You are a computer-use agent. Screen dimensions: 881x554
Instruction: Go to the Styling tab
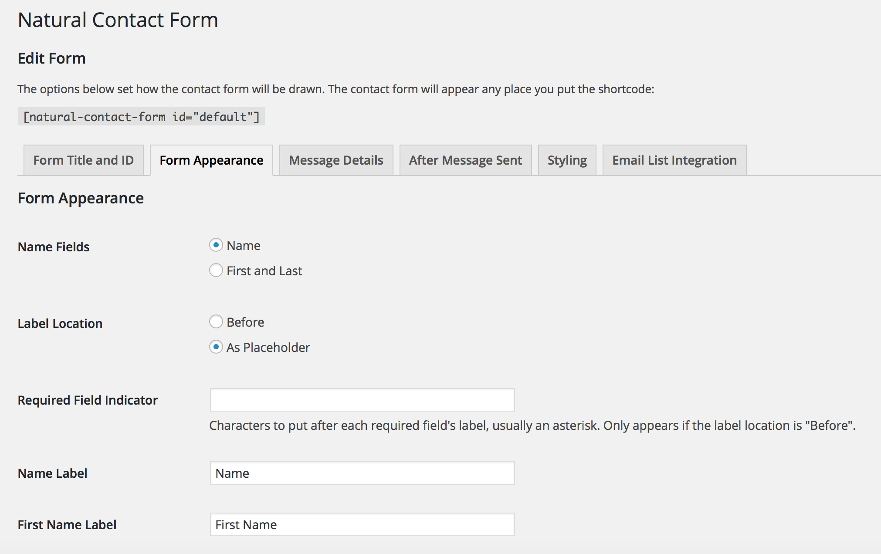pyautogui.click(x=567, y=160)
